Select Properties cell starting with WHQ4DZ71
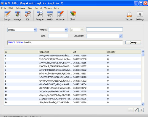148x117 pixels. (55, 70)
